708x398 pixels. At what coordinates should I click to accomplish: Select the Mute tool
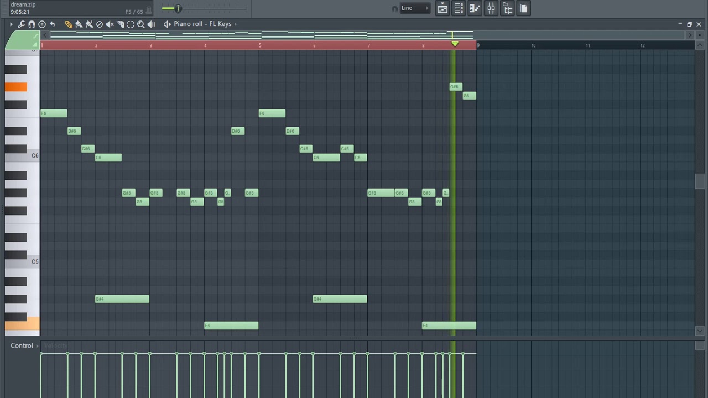tap(110, 24)
